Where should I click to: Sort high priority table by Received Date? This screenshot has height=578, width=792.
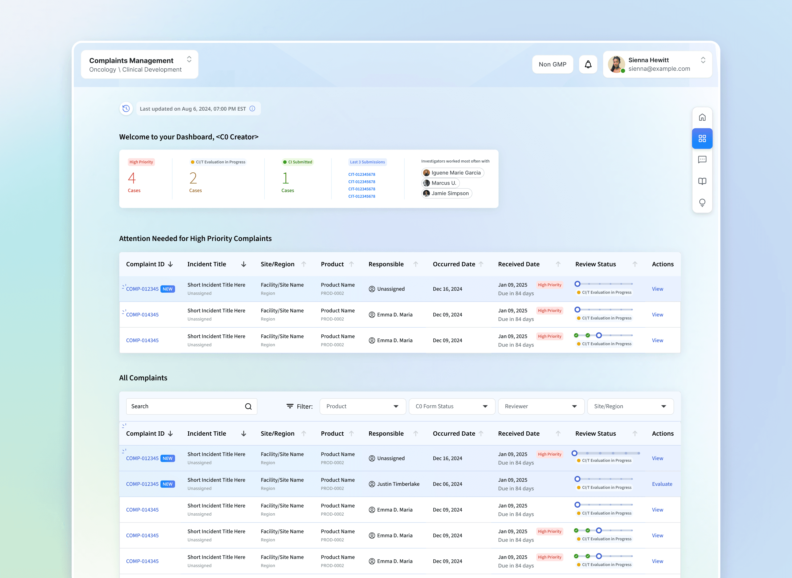[558, 264]
